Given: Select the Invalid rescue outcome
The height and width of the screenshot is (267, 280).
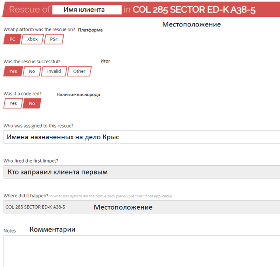Looking at the screenshot, I should tap(54, 71).
